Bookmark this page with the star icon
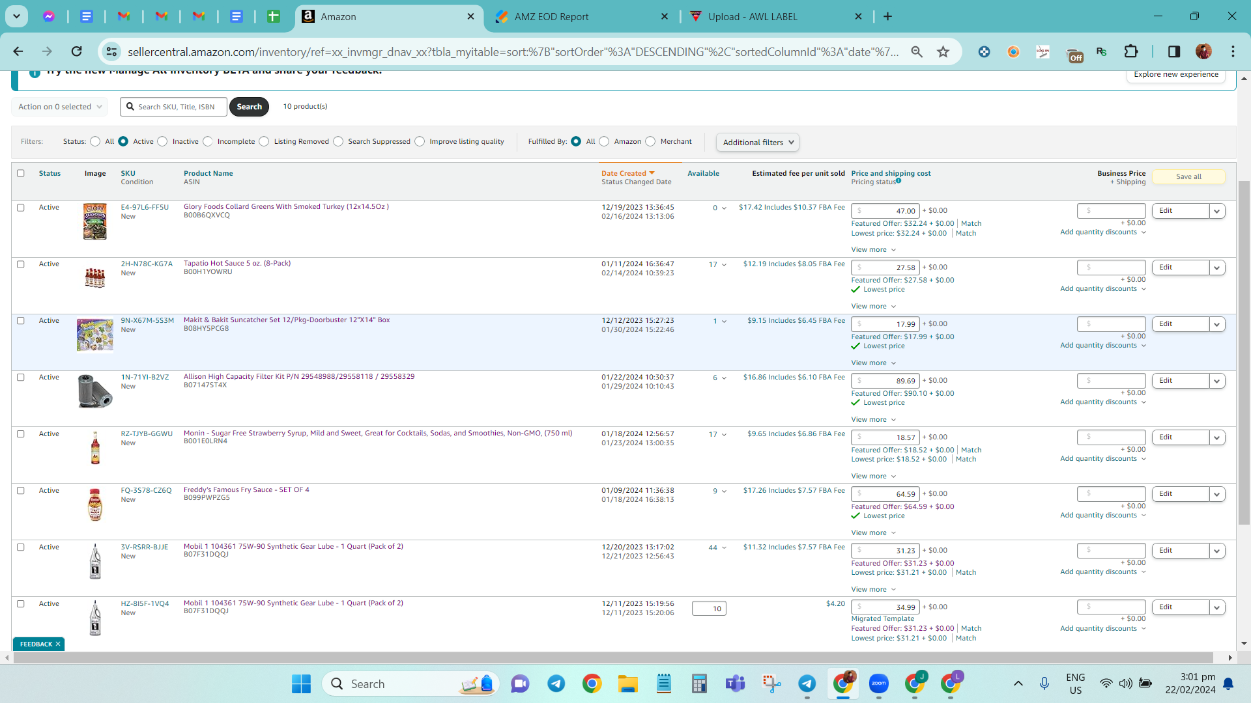This screenshot has width=1251, height=703. click(943, 51)
